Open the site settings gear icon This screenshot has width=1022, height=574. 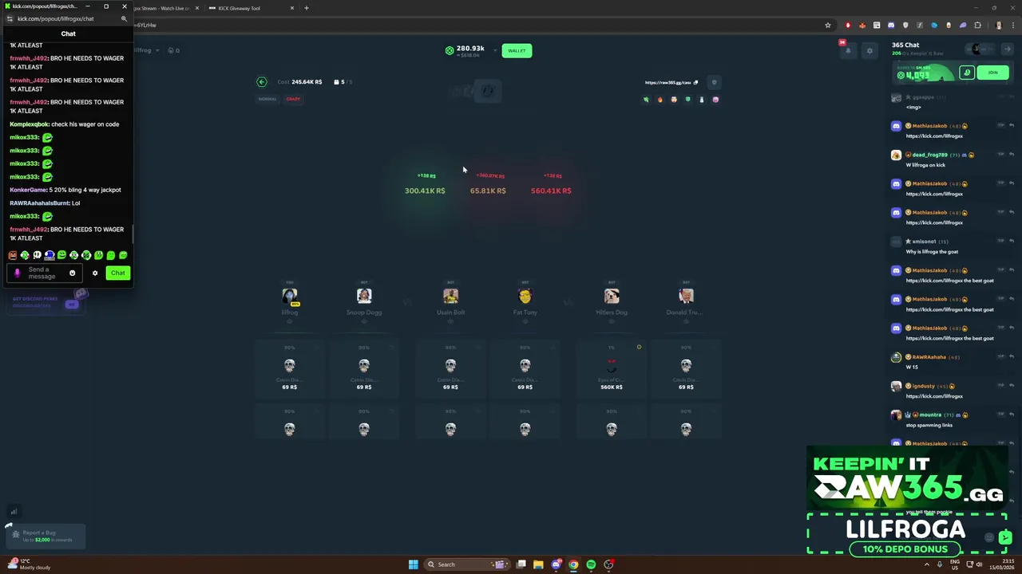click(869, 51)
